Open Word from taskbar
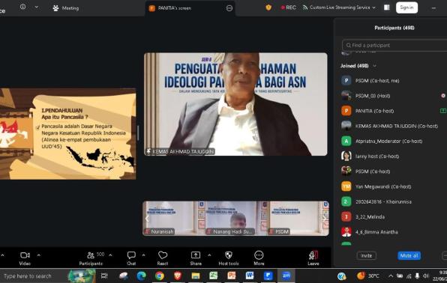 (x=250, y=276)
